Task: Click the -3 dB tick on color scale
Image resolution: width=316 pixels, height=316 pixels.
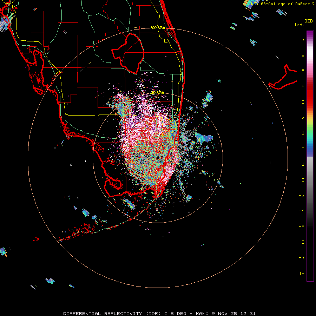Action: 302,196
